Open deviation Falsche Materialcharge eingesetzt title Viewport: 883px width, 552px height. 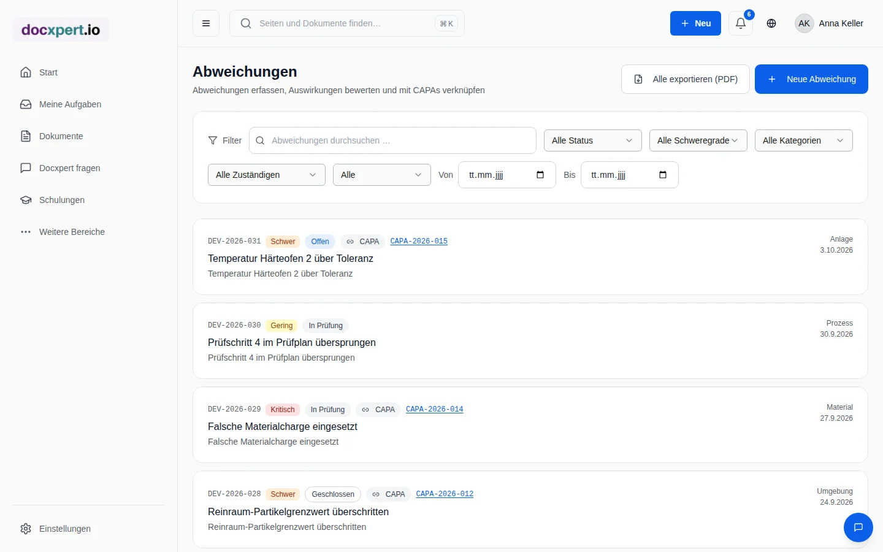coord(283,426)
